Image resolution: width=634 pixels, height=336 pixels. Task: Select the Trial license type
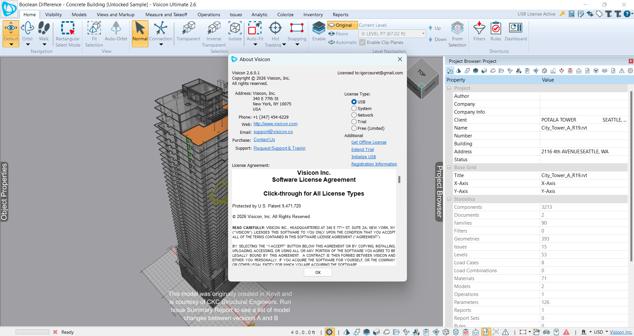coord(354,122)
